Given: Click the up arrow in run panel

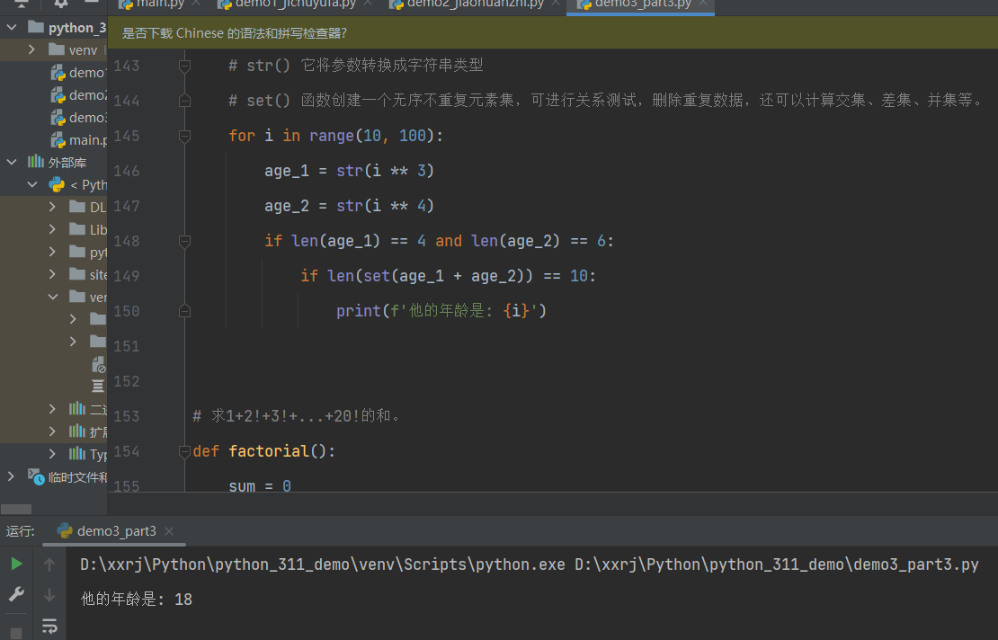Looking at the screenshot, I should pos(49,564).
